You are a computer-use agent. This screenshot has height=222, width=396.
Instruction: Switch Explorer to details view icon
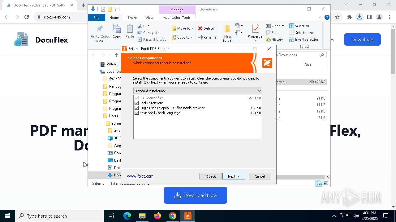coord(319,183)
